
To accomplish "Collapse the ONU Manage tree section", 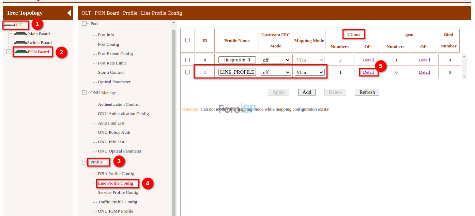I will tap(84, 93).
